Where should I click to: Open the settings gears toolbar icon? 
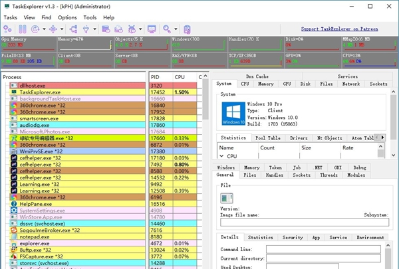click(x=7, y=29)
